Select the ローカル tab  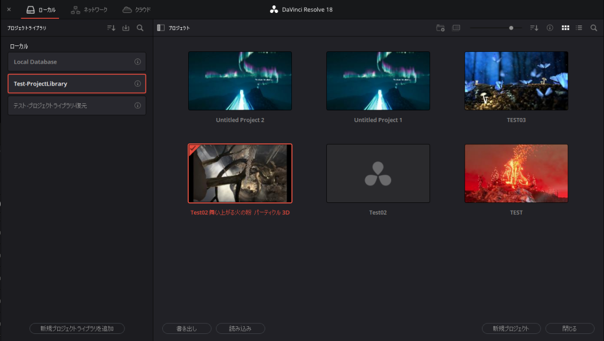pos(41,9)
